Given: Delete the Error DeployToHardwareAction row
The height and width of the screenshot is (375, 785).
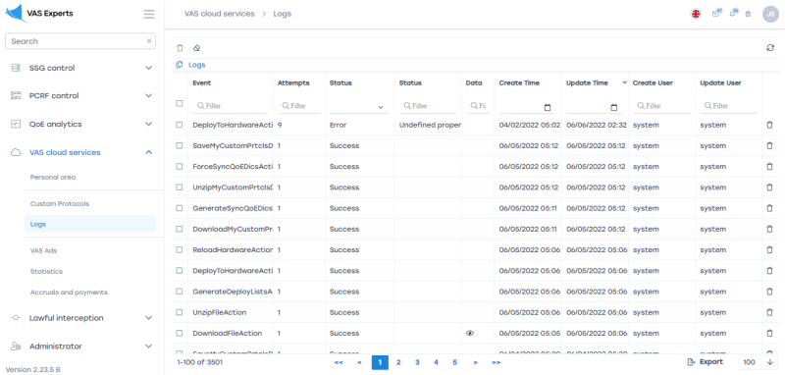Looking at the screenshot, I should click(769, 126).
